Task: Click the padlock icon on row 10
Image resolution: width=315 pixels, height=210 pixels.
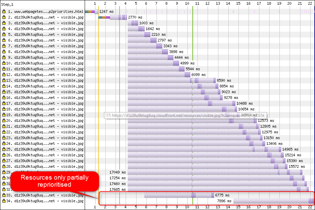Action: (4, 63)
